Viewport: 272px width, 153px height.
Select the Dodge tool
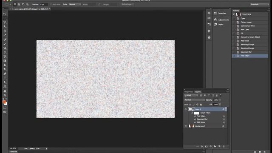(x=5, y=69)
